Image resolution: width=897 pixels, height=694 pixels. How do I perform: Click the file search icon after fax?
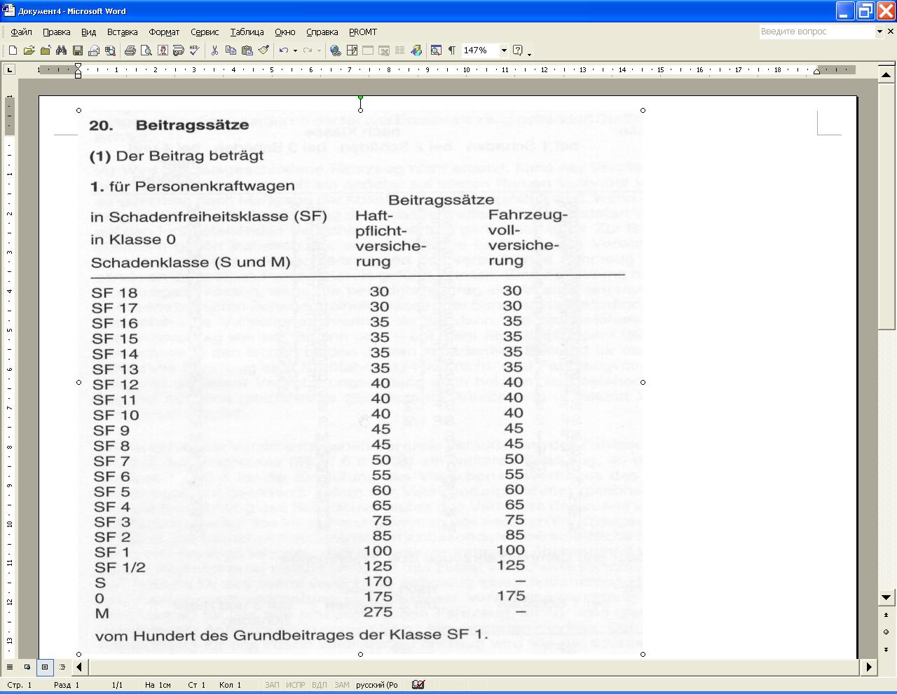[x=109, y=50]
